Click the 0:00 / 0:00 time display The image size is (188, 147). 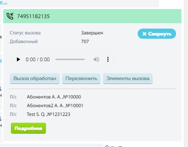click(38, 59)
